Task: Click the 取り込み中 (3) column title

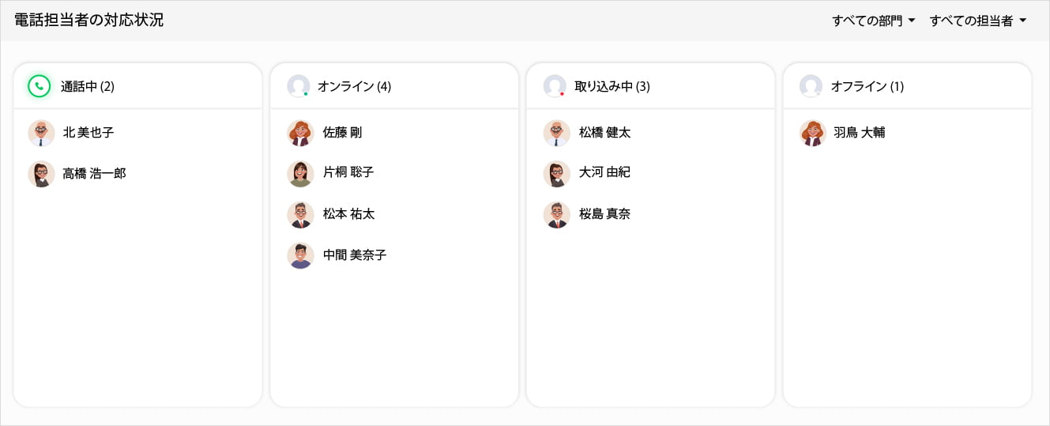Action: (x=612, y=86)
